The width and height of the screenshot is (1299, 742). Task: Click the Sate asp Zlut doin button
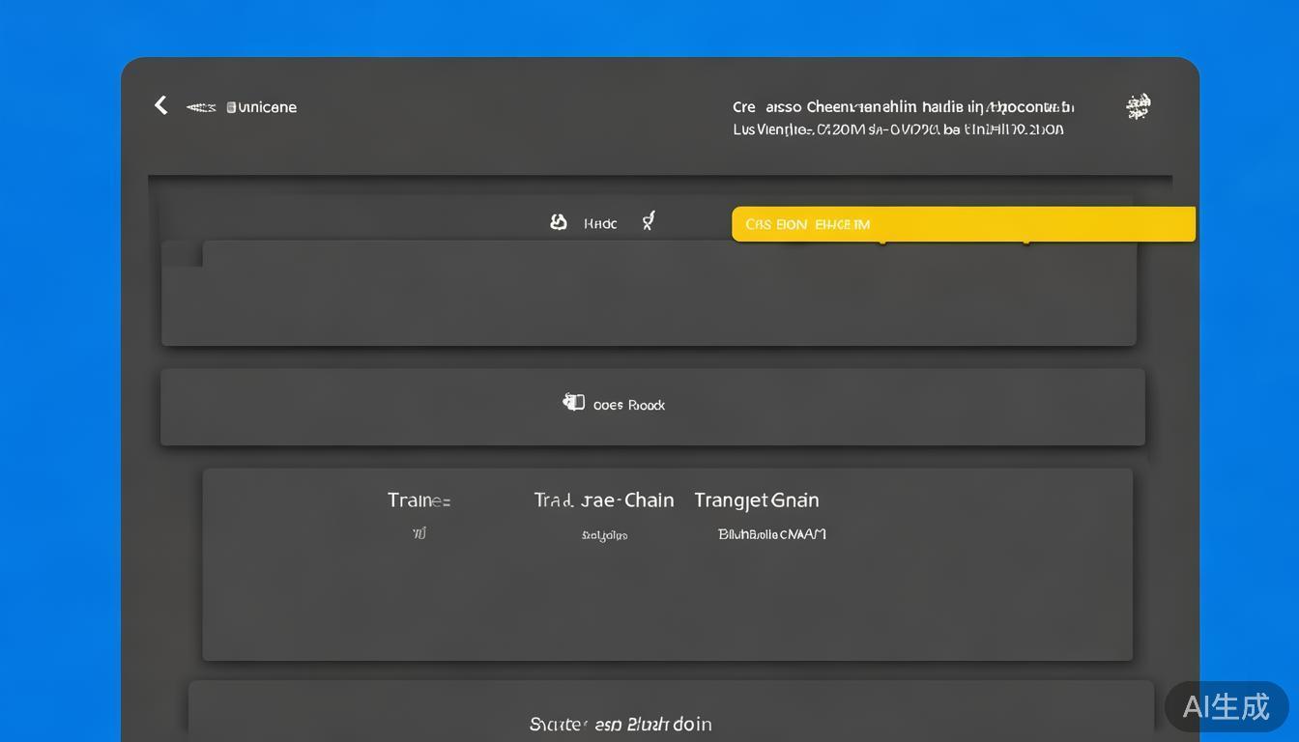click(621, 723)
